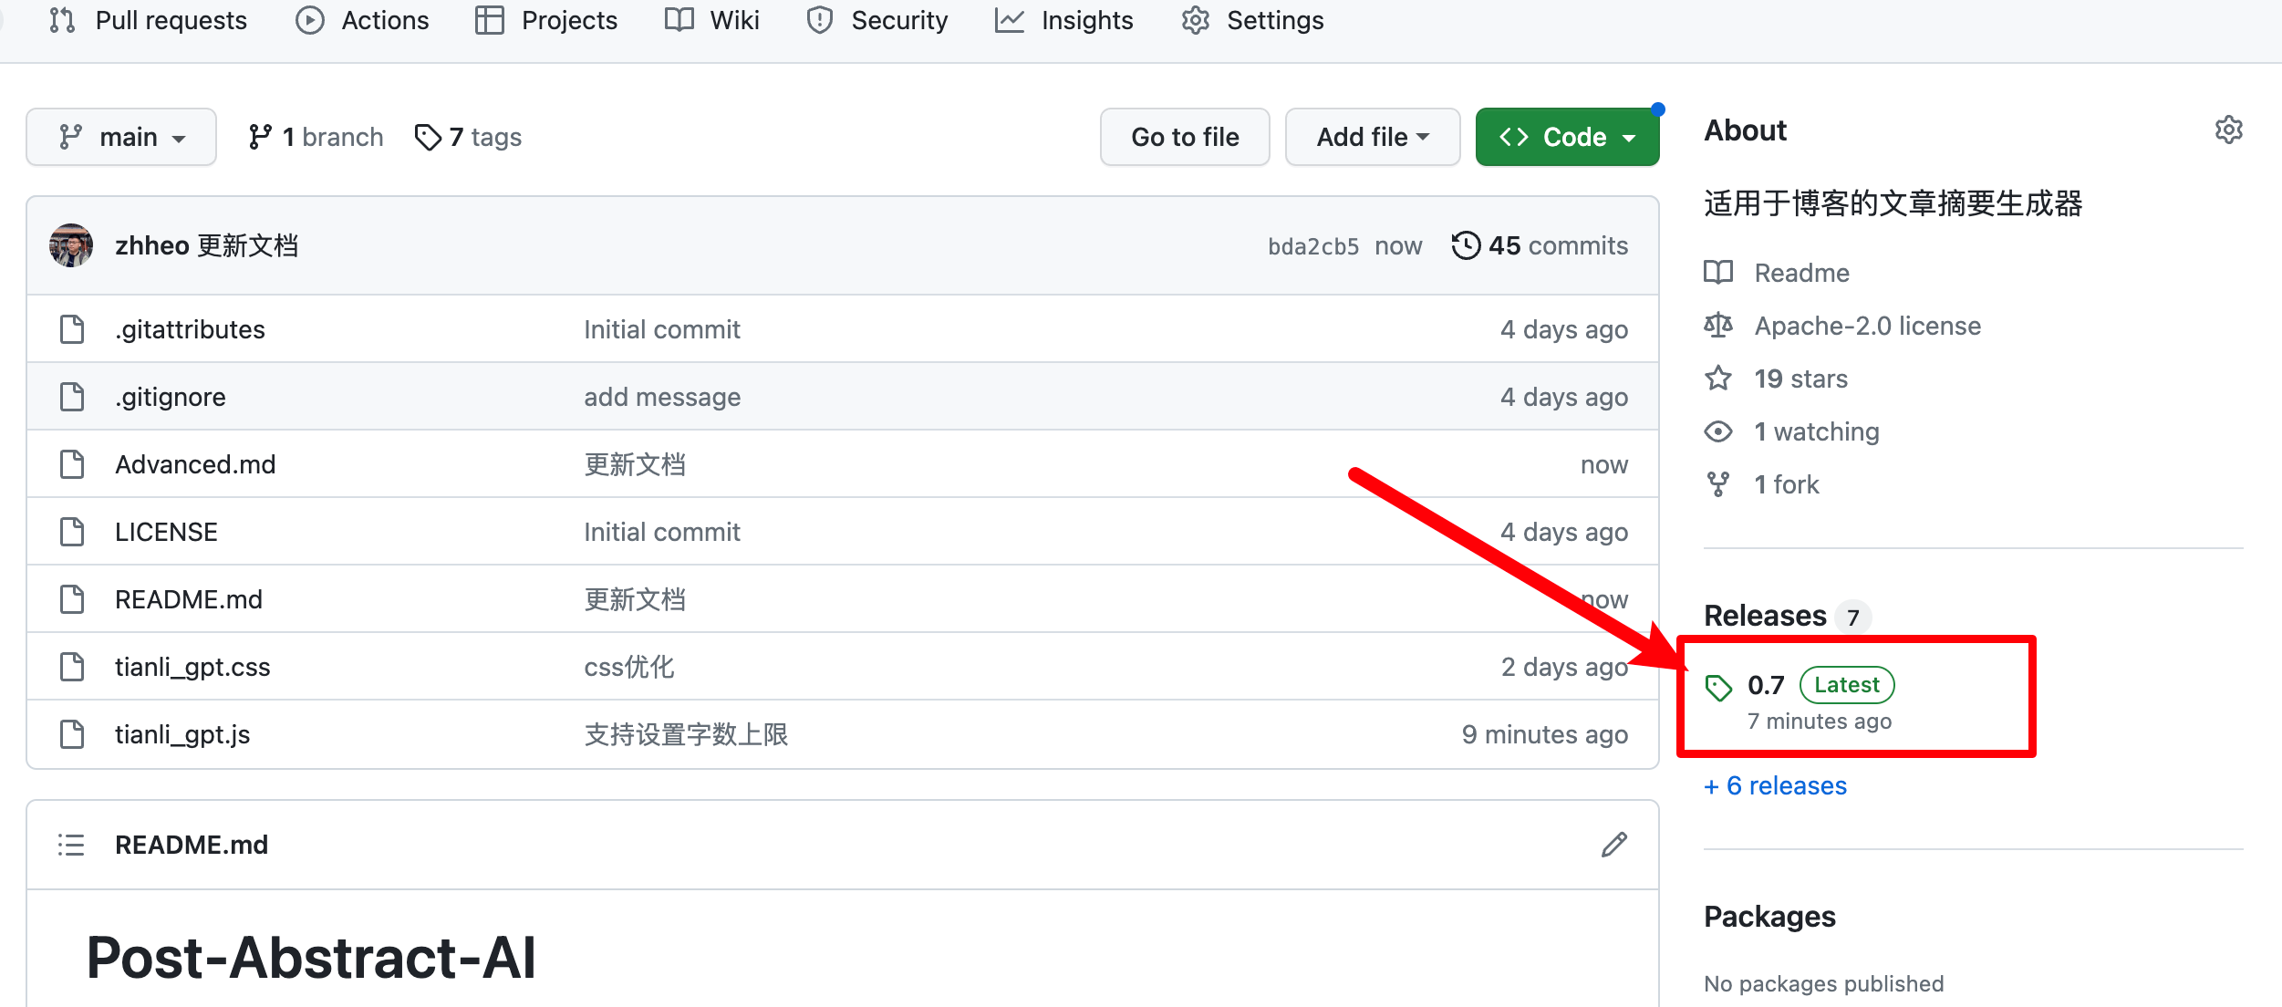Click the commit history clock icon
The height and width of the screenshot is (1007, 2282).
pyautogui.click(x=1466, y=245)
